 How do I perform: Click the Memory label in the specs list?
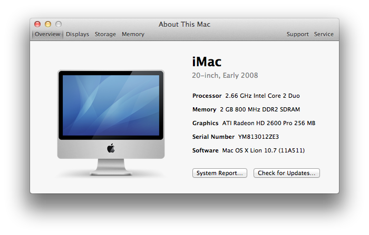205,109
